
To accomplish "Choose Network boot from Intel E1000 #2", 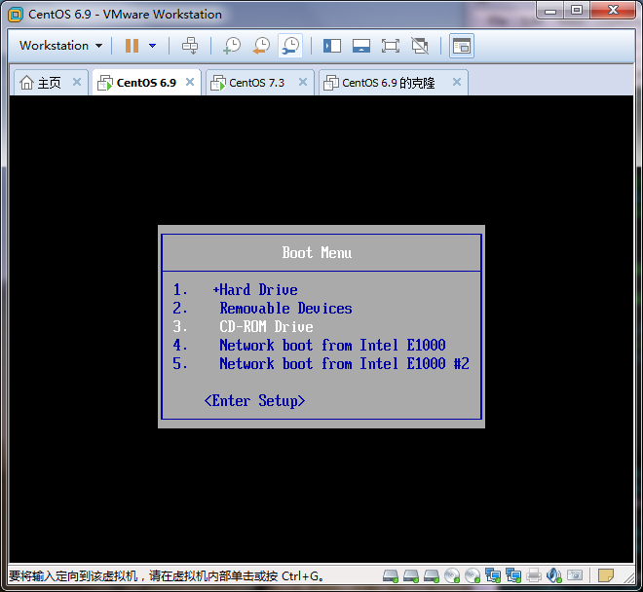I will point(344,363).
